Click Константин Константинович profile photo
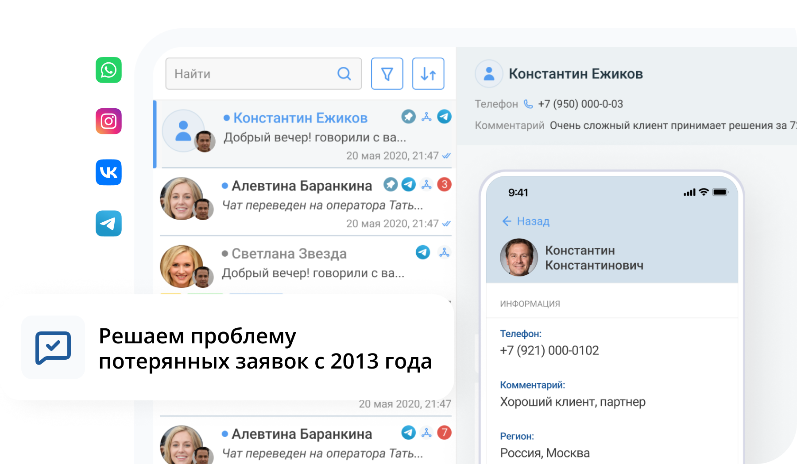 pos(519,258)
